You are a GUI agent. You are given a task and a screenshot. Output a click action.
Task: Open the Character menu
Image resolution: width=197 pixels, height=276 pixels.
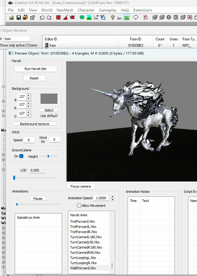click(x=86, y=10)
